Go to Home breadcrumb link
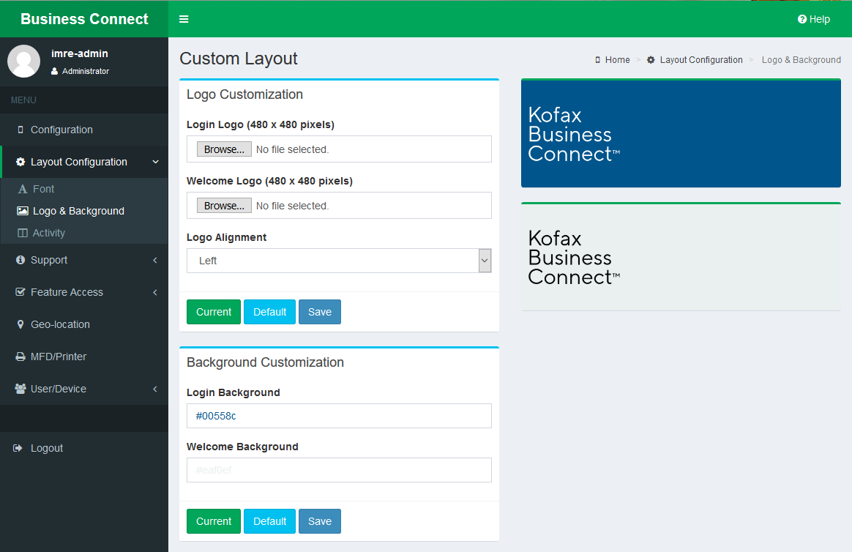 617,60
